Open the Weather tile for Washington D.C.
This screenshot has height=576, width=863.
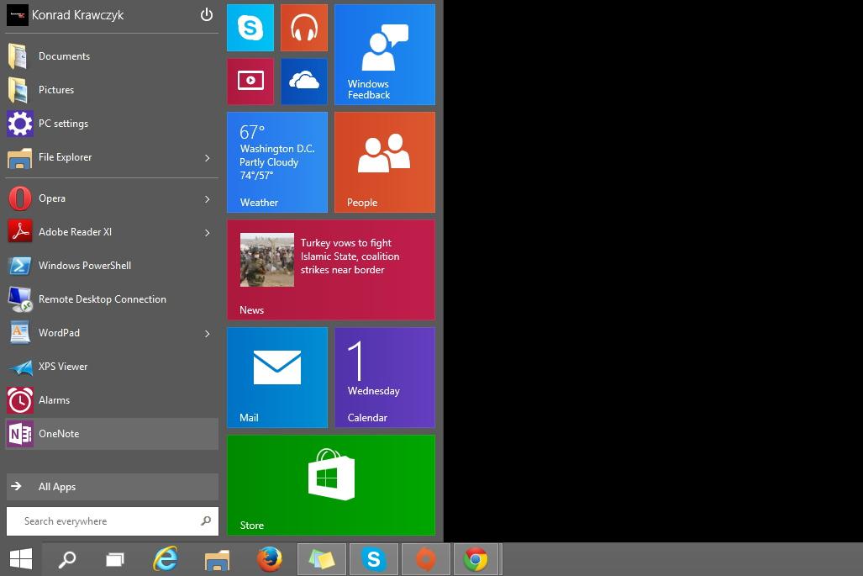click(x=276, y=162)
